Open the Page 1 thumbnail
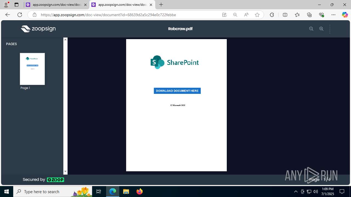 32,69
